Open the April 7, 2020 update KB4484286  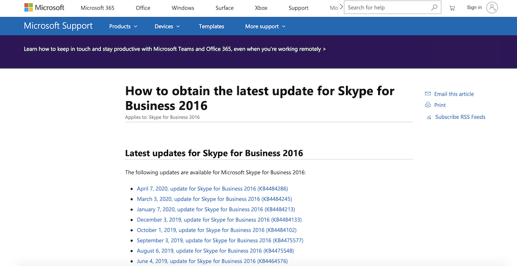pyautogui.click(x=213, y=189)
